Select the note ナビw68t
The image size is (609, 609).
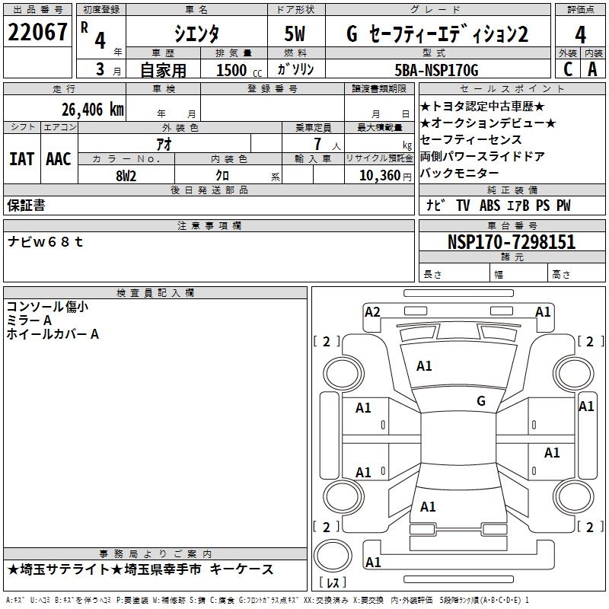[45, 241]
